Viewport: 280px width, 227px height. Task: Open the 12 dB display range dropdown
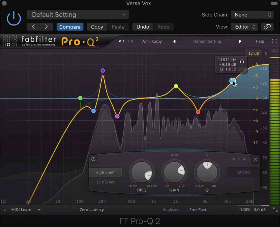tap(253, 53)
